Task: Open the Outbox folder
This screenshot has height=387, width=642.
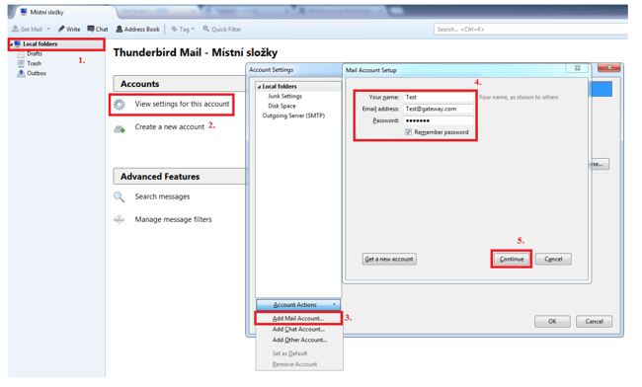Action: [37, 73]
